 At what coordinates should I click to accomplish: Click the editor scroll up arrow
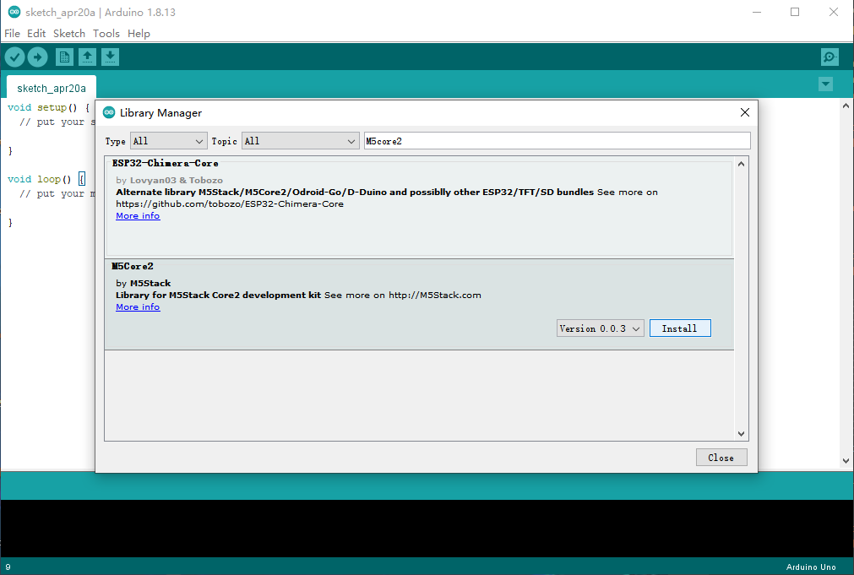[x=846, y=106]
